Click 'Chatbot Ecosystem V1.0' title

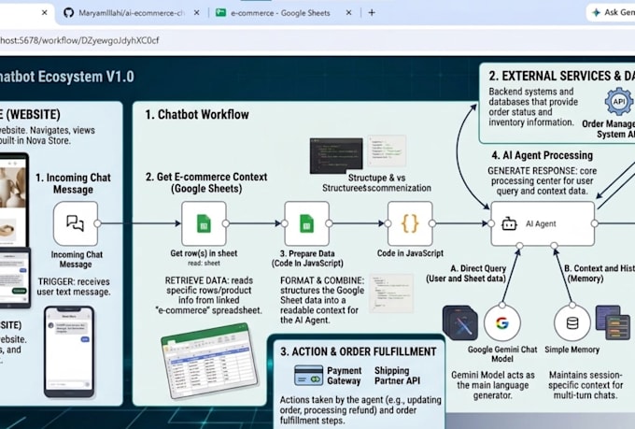pos(67,77)
